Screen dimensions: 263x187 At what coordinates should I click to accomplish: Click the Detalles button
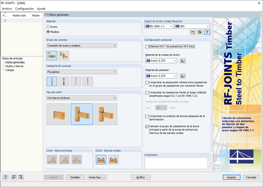[x=75, y=177]
